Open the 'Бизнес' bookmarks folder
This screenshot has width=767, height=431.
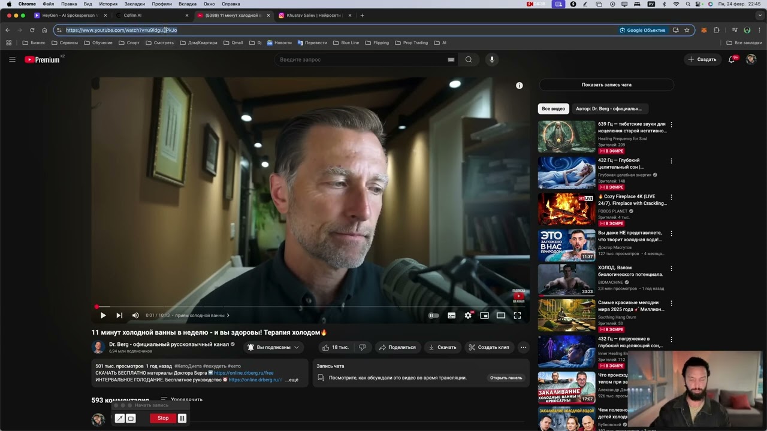click(34, 43)
